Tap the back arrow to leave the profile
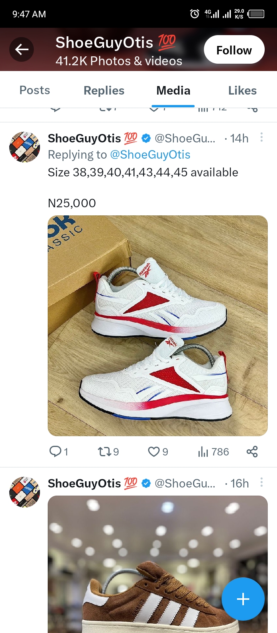Image resolution: width=277 pixels, height=633 pixels. 22,49
